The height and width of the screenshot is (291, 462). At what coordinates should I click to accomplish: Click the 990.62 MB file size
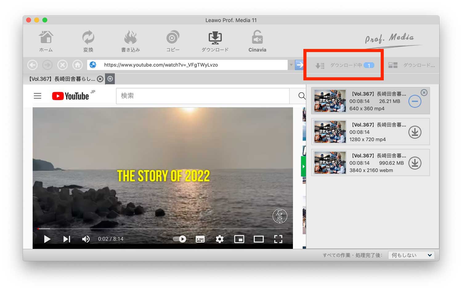391,163
